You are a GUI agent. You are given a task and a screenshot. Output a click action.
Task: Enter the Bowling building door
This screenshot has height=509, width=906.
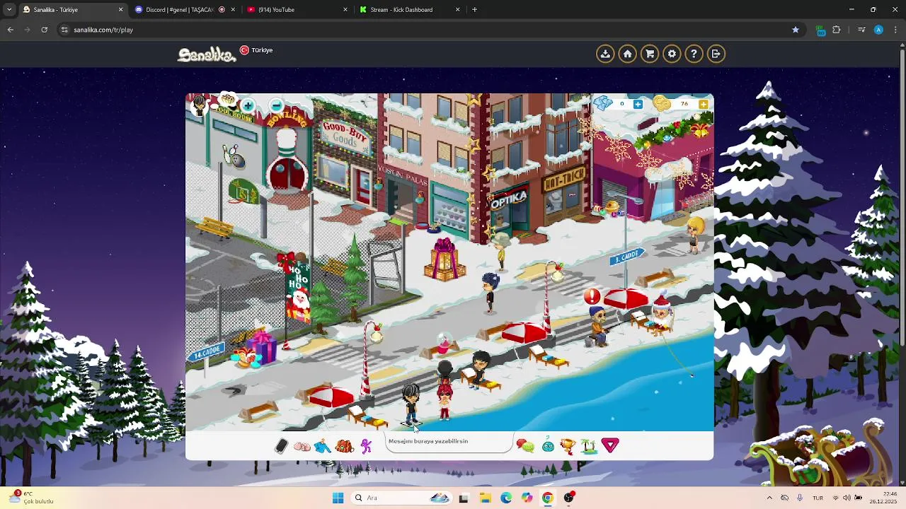click(287, 175)
